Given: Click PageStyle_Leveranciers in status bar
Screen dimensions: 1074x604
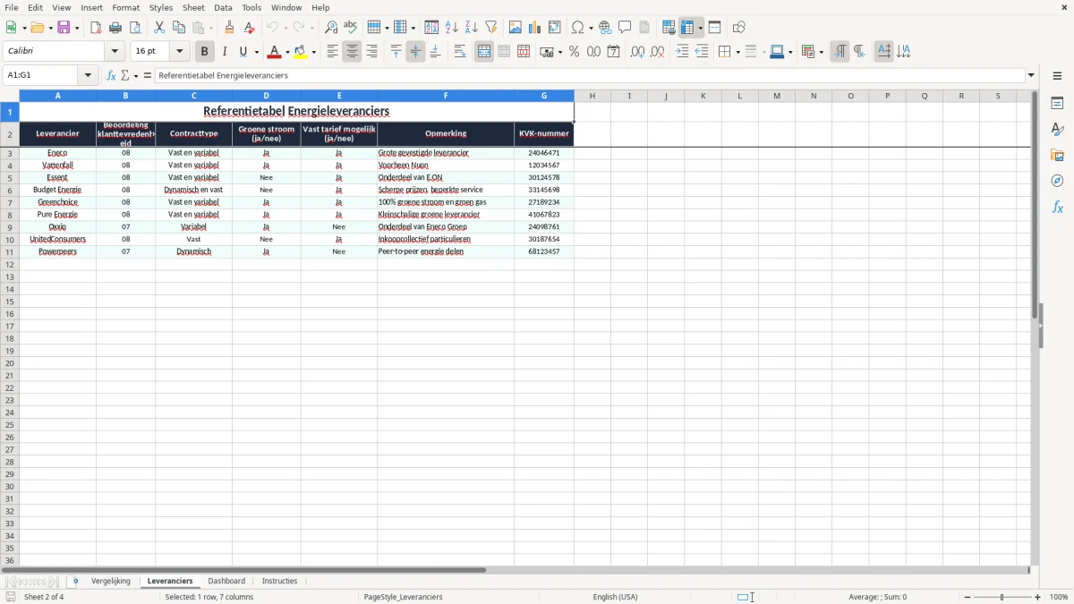Looking at the screenshot, I should (403, 597).
